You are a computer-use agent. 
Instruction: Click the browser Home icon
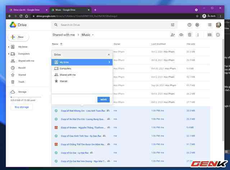(27, 16)
